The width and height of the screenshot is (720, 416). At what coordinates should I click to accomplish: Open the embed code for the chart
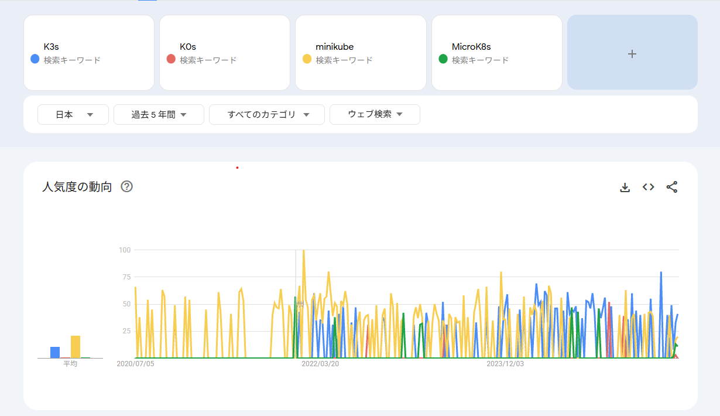[648, 187]
